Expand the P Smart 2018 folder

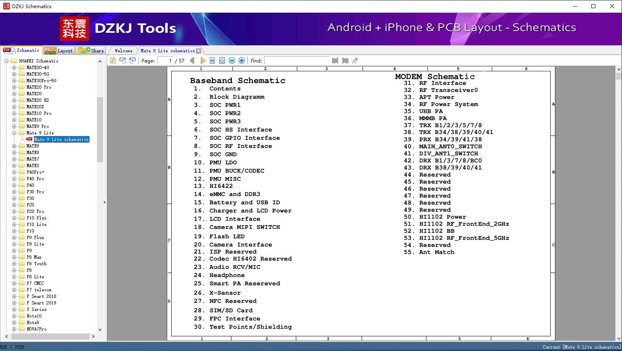coord(14,296)
